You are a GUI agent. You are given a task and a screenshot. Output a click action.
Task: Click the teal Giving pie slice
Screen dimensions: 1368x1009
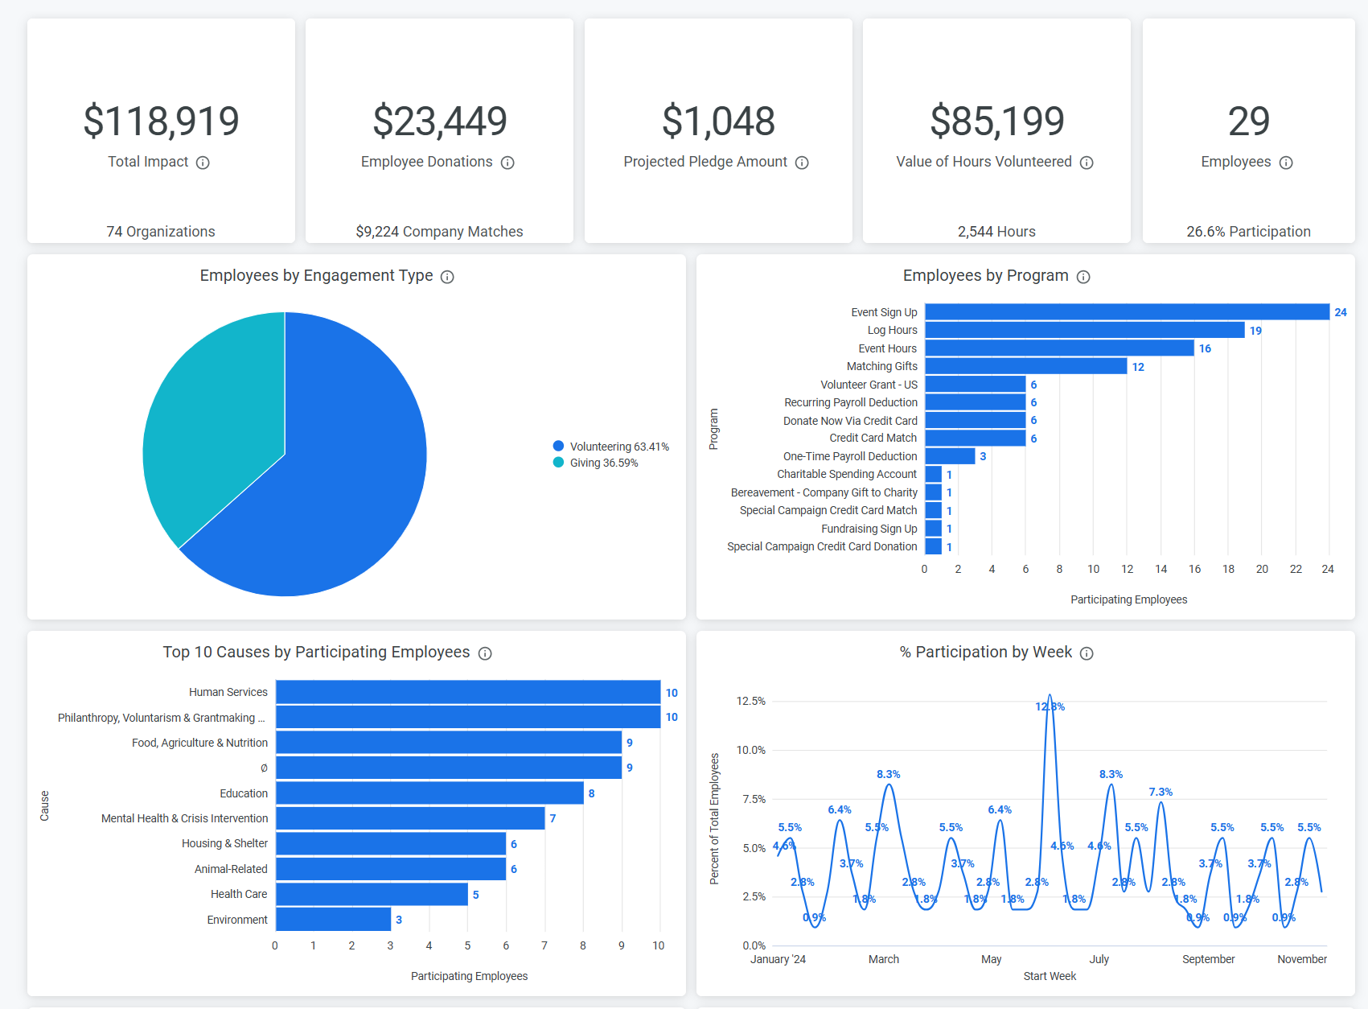217,418
